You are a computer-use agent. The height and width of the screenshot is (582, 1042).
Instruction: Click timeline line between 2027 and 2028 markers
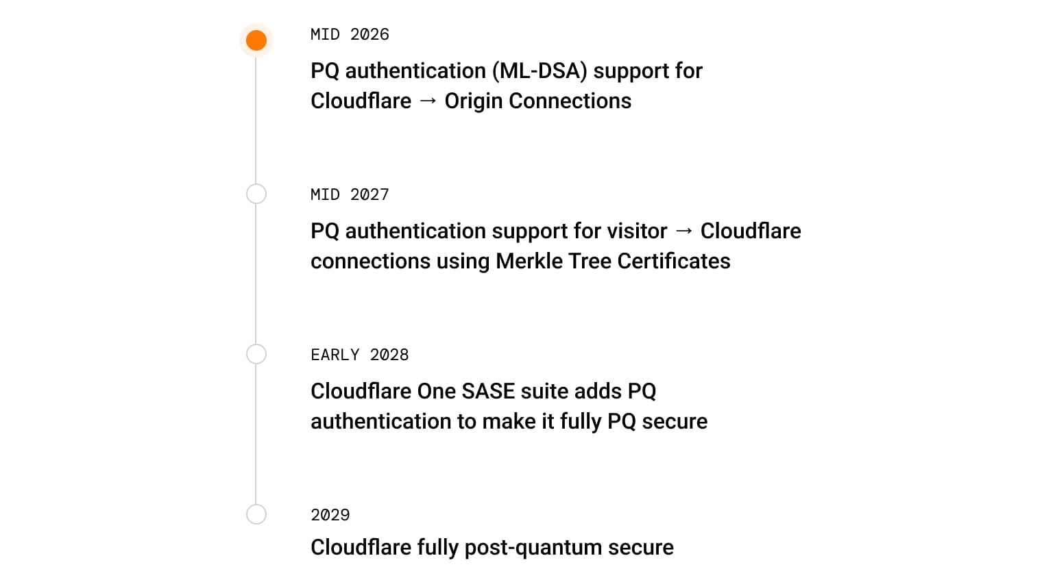[256, 274]
